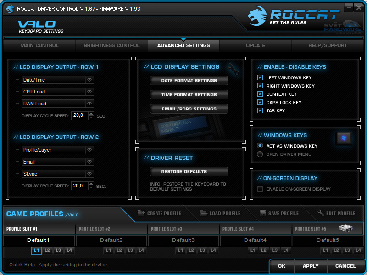
Task: Click the Create Profile folder icon
Action: tap(141, 214)
